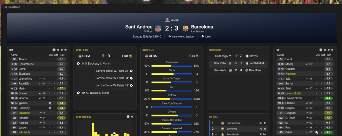Open the Full-Time Report title tab

click(x=12, y=7)
